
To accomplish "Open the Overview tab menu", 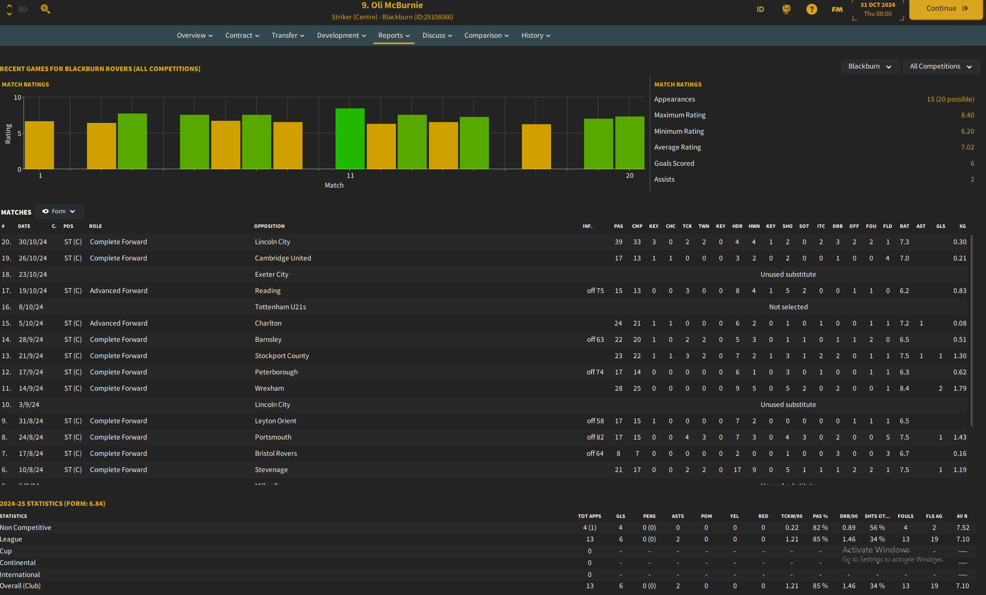I will pyautogui.click(x=195, y=35).
